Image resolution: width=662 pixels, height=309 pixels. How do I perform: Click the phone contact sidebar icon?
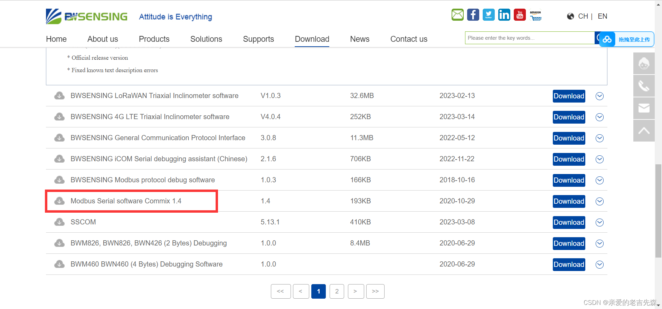644,86
